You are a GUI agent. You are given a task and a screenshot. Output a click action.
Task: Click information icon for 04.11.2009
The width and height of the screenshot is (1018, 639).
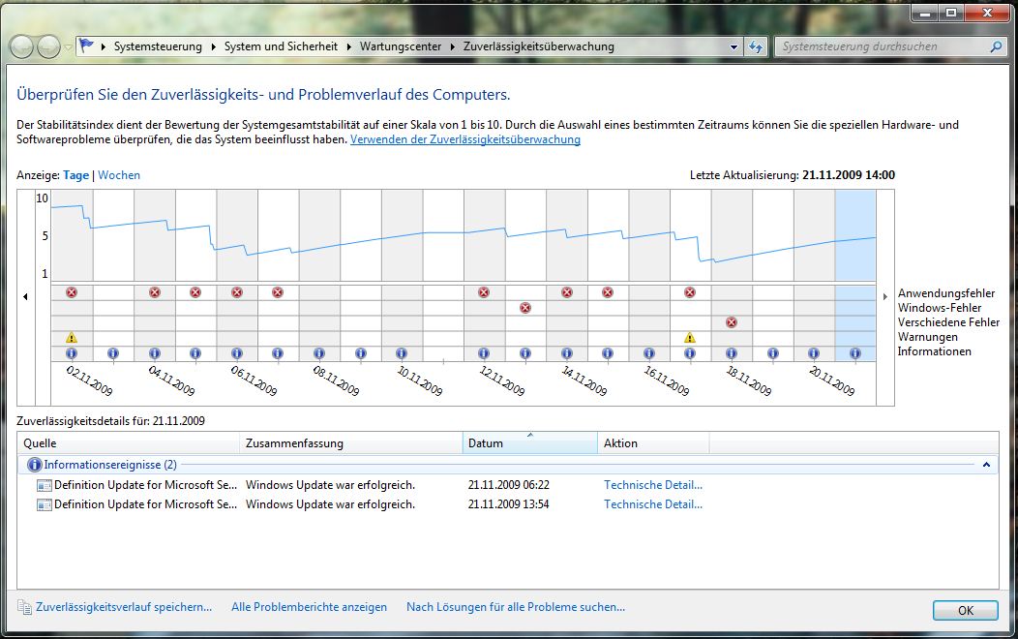point(155,353)
